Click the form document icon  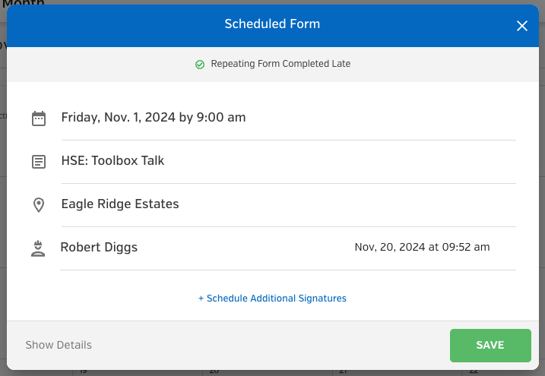click(x=39, y=162)
